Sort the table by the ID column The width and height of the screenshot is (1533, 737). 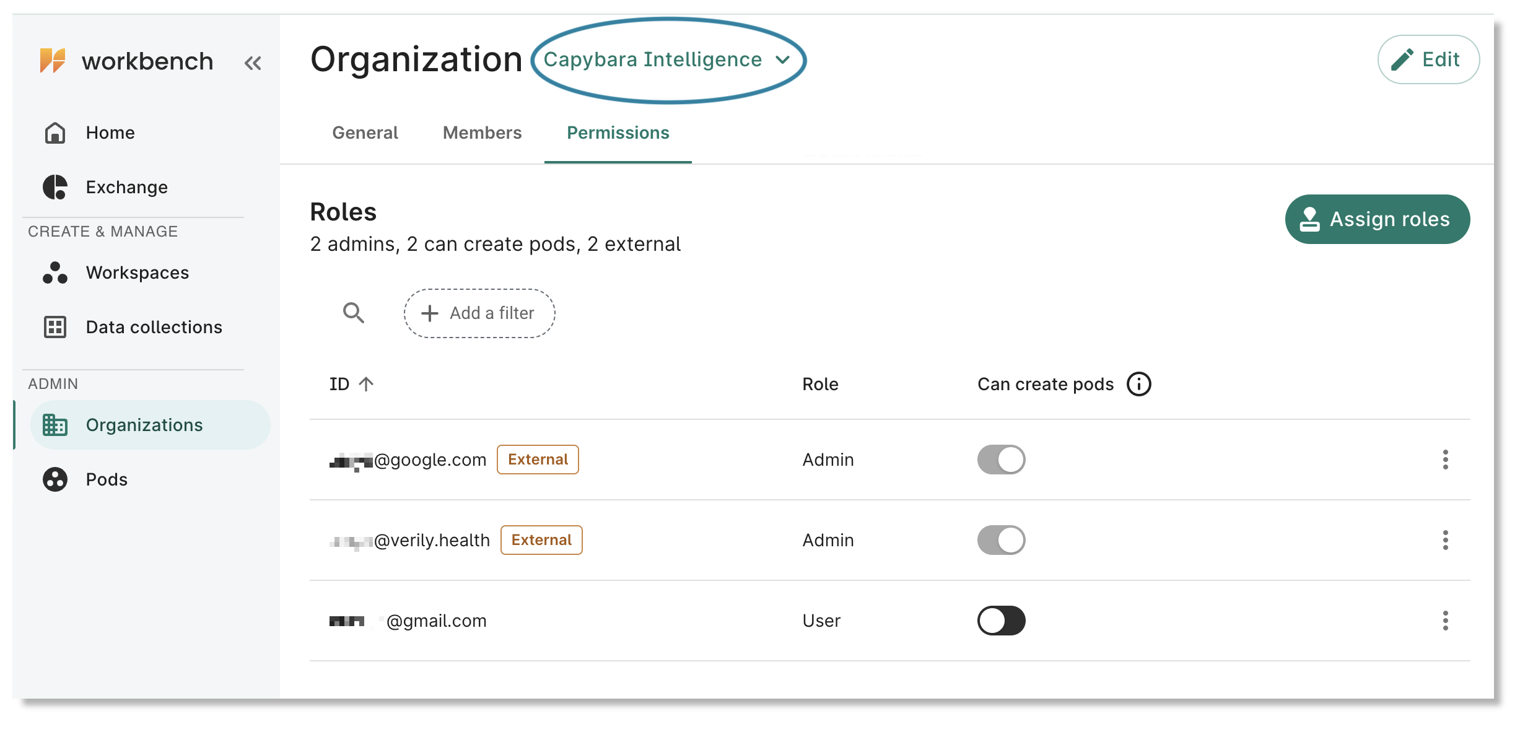pyautogui.click(x=351, y=384)
